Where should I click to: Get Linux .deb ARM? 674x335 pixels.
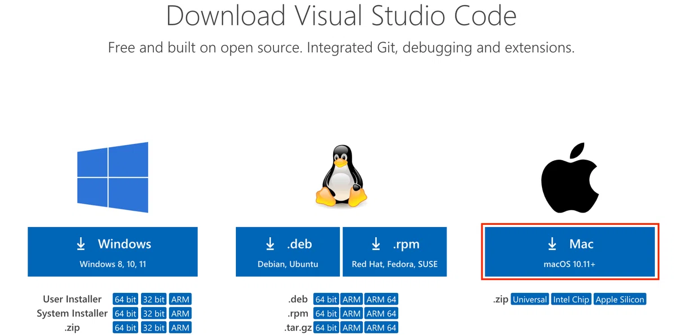[352, 299]
